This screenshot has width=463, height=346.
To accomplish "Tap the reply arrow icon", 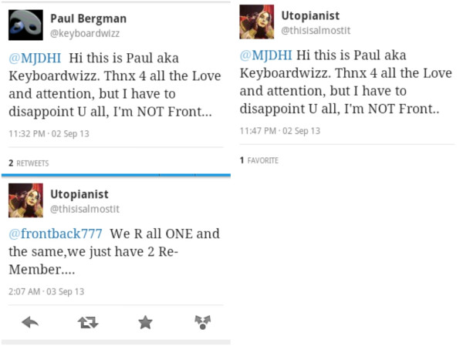I will (x=30, y=322).
